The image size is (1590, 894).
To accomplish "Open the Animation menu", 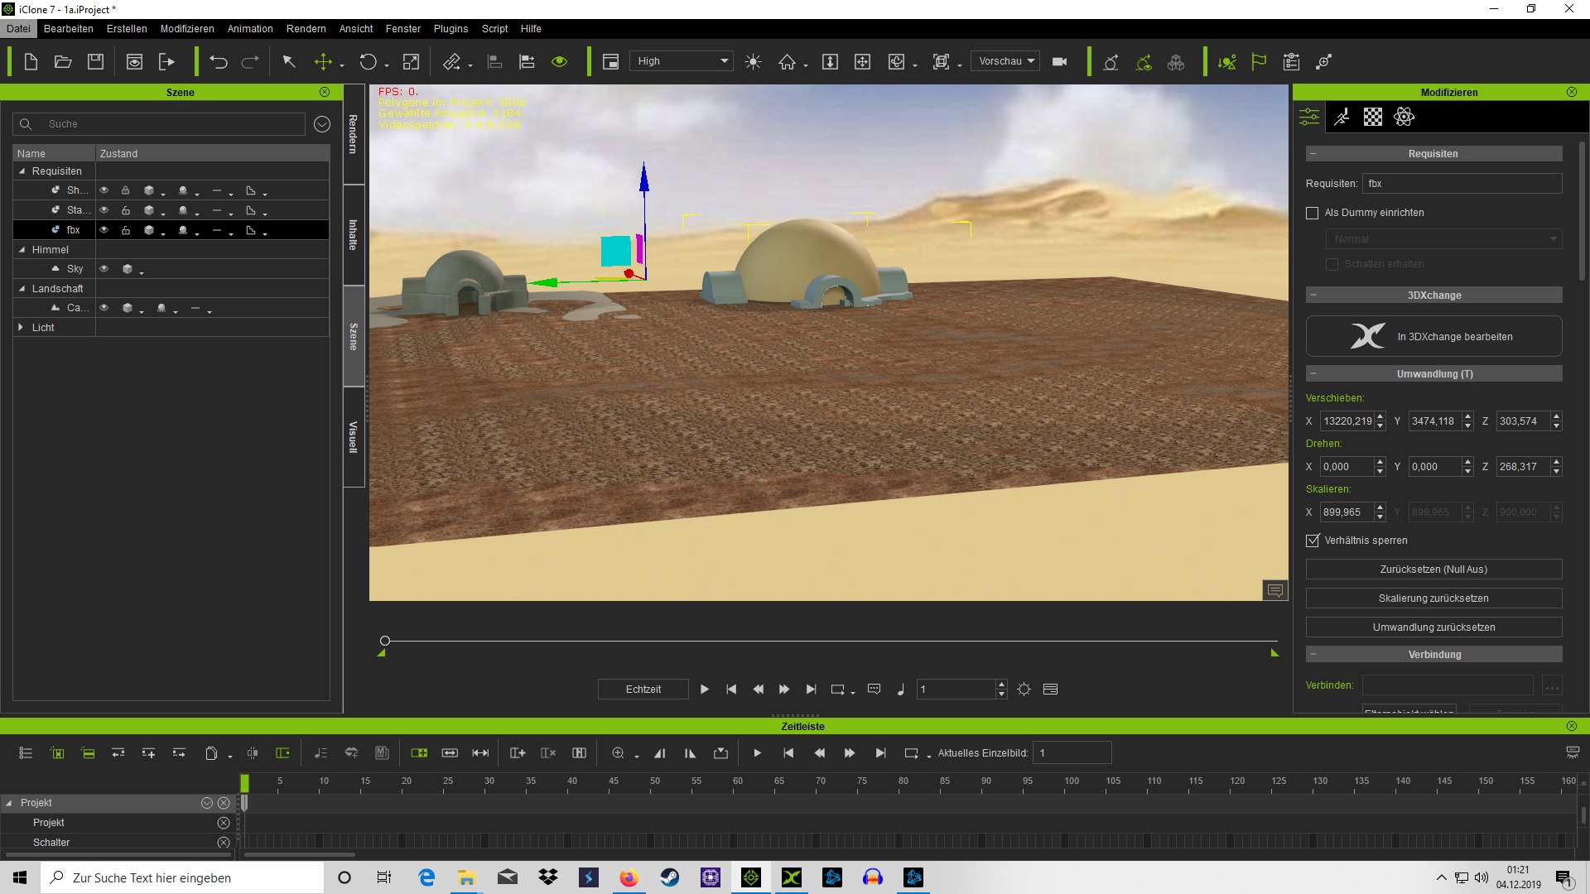I will point(250,29).
